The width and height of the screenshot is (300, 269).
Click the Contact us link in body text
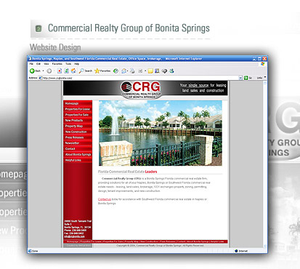pos(105,199)
